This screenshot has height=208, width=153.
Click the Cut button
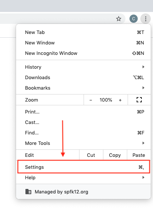tap(91, 155)
